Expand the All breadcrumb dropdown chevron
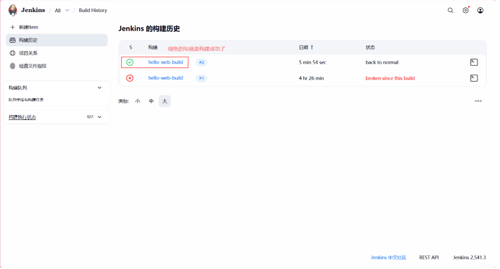500x269 pixels. [x=67, y=10]
